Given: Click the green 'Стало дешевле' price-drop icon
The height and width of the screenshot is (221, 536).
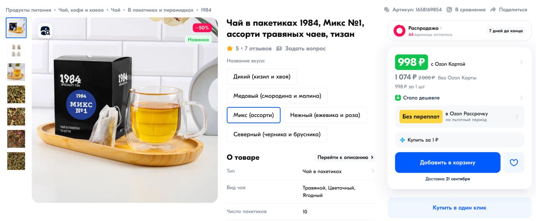Looking at the screenshot, I should (x=398, y=98).
